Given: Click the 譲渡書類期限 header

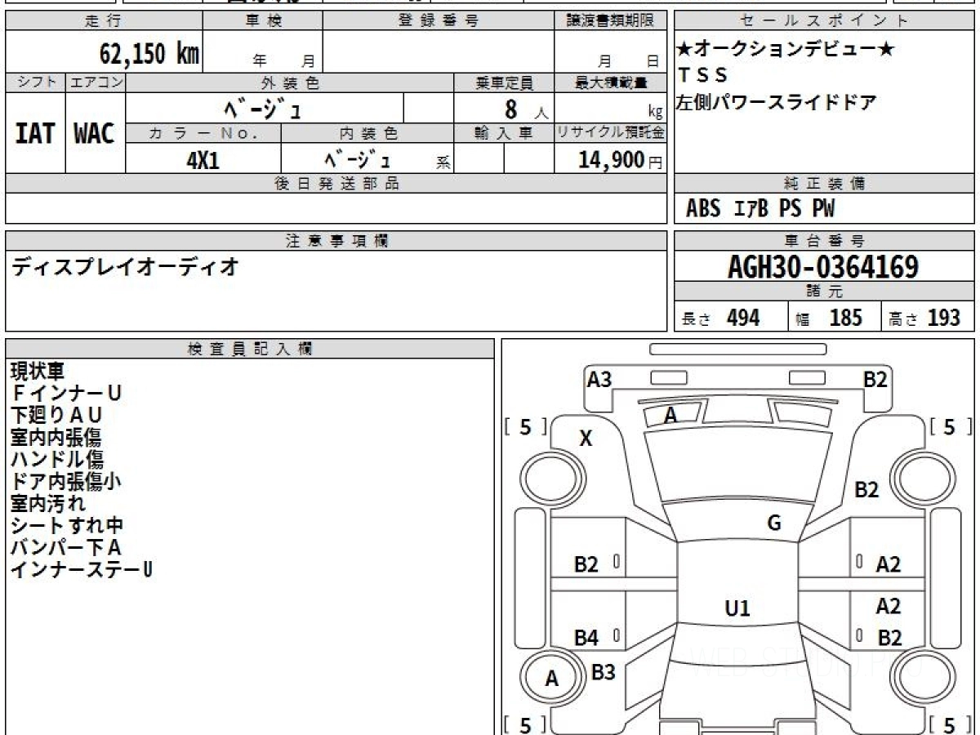Looking at the screenshot, I should click(610, 20).
